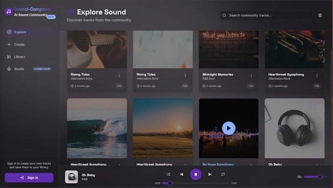
Task: Mute audio with the speaker icon
Action: pos(299,177)
